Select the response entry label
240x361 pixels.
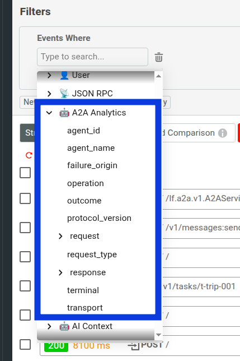88,272
